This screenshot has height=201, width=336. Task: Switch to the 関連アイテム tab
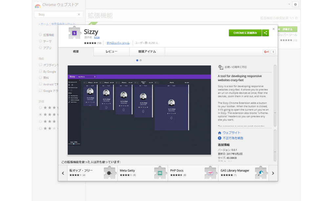coord(147,51)
